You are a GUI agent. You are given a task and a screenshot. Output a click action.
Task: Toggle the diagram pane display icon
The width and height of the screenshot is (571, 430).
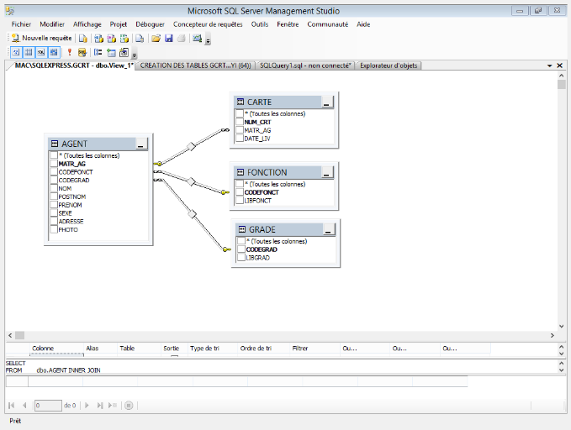click(x=16, y=52)
